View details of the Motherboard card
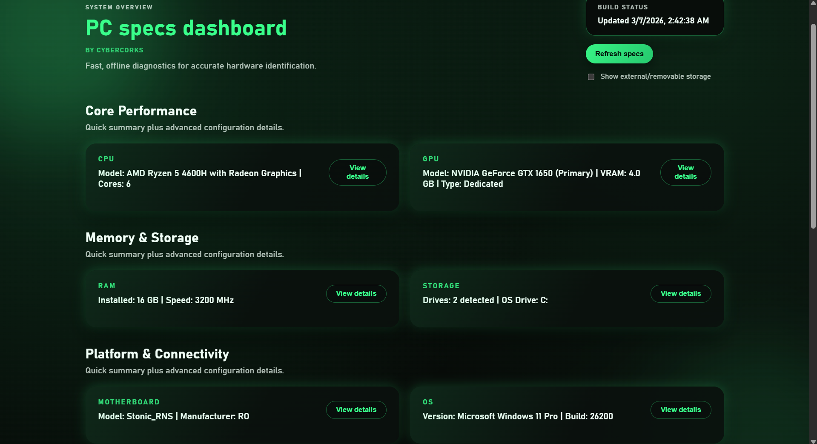 coord(356,410)
